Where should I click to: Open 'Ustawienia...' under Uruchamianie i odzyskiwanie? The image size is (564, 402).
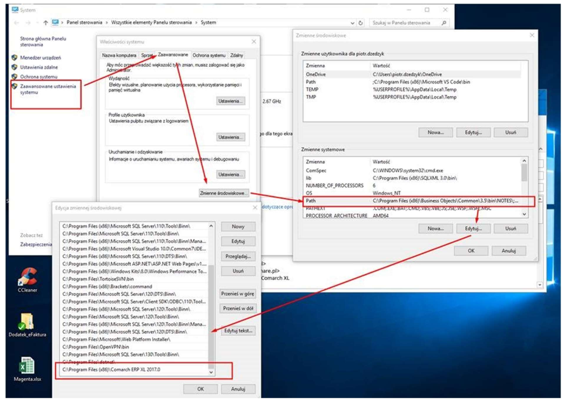[230, 175]
